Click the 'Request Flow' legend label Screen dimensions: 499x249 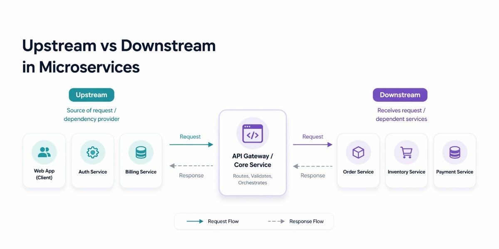223,221
